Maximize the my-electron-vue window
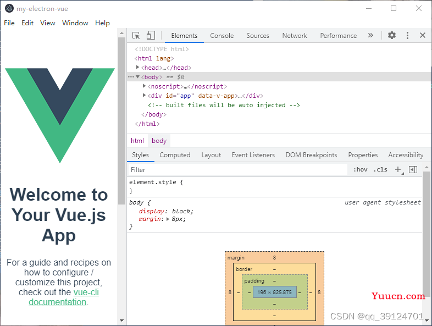432x326 pixels. [x=394, y=9]
